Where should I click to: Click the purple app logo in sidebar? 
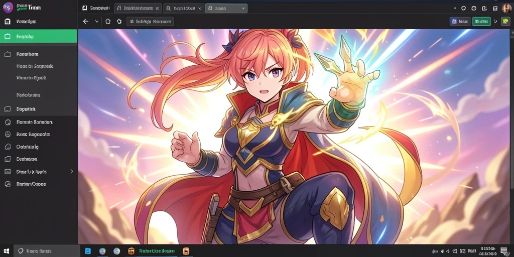coord(8,7)
